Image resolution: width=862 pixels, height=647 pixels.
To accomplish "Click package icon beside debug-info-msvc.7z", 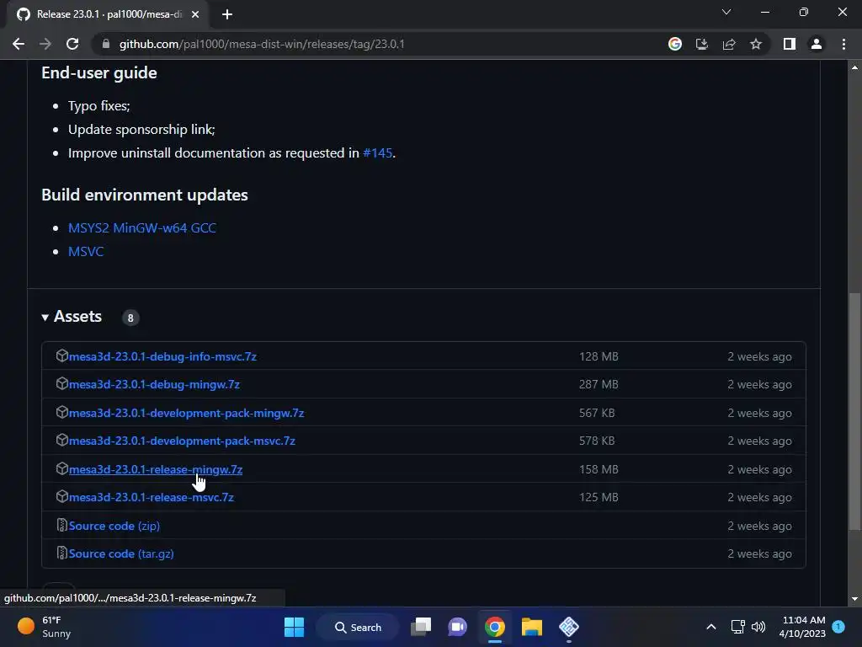I will [x=61, y=356].
